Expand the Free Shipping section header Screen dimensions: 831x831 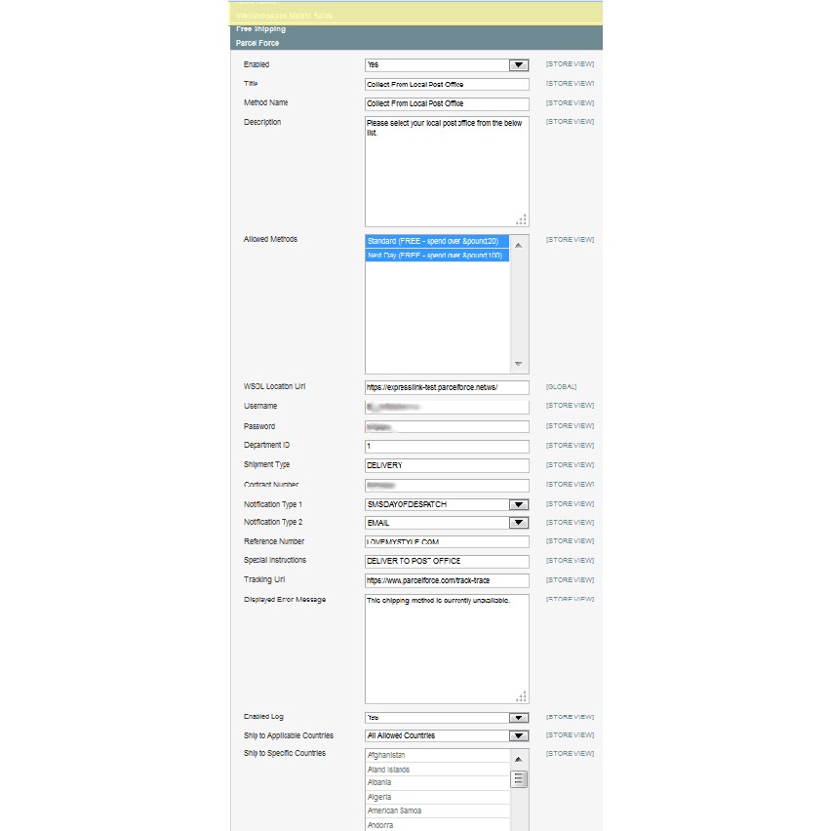point(416,29)
